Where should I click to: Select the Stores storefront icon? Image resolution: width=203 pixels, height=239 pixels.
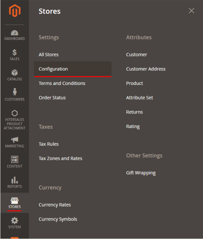click(14, 201)
